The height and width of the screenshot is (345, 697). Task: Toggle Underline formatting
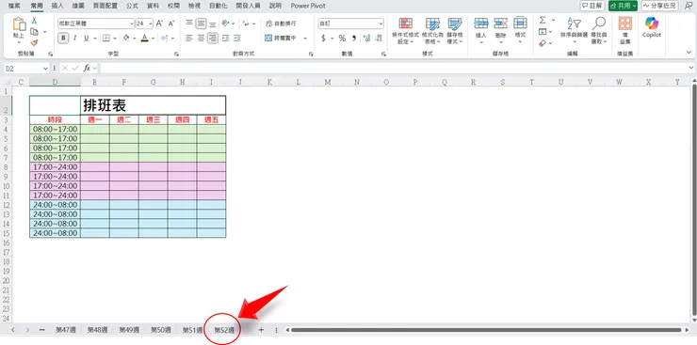87,39
